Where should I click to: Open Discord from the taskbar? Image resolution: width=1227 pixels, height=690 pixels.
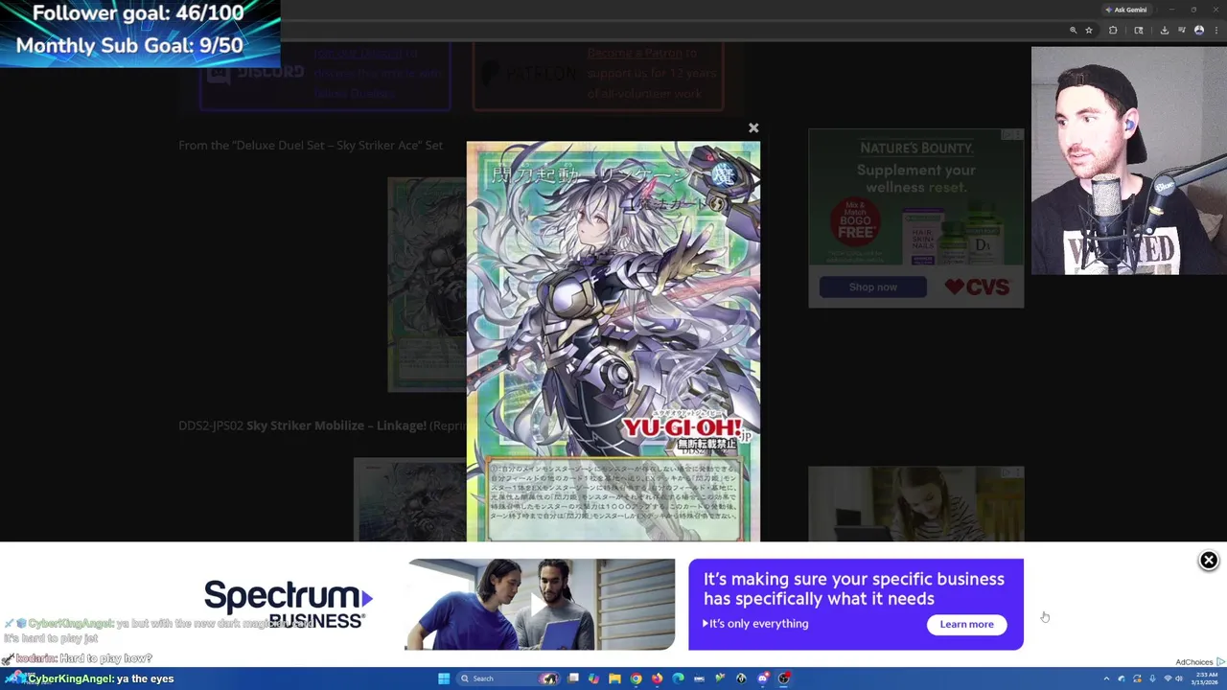763,678
